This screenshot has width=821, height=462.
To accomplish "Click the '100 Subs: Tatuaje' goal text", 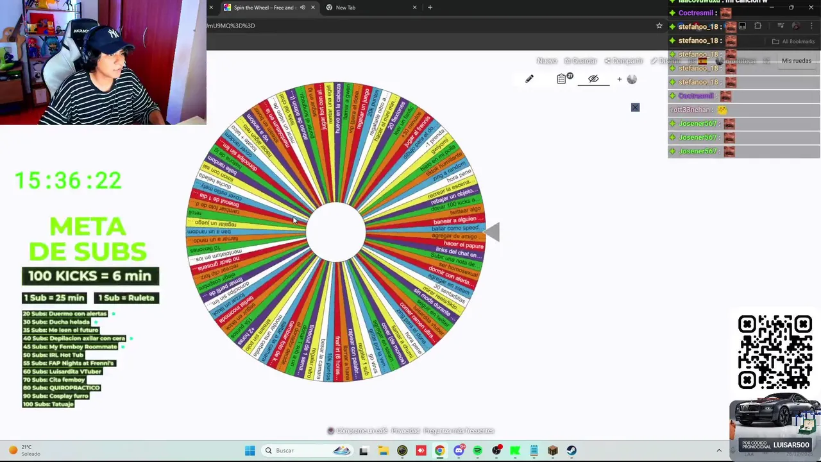I will tap(48, 404).
